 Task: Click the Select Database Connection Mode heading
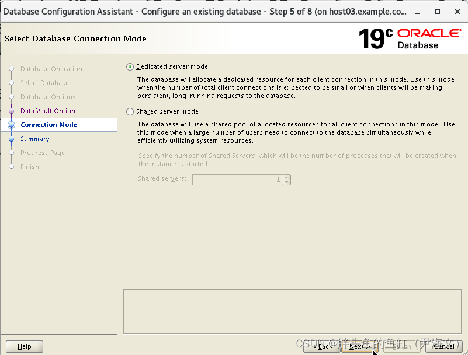(x=75, y=38)
